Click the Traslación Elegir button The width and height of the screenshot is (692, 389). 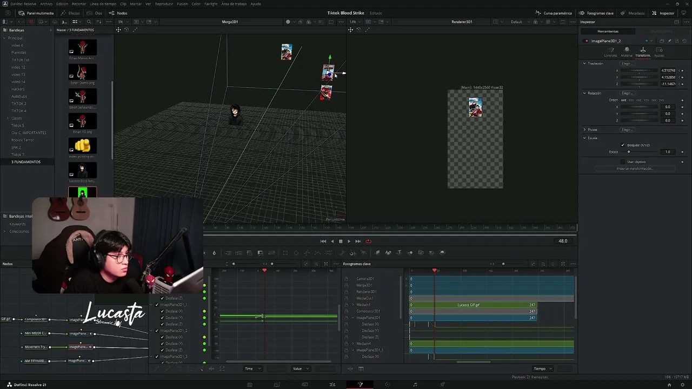(627, 64)
